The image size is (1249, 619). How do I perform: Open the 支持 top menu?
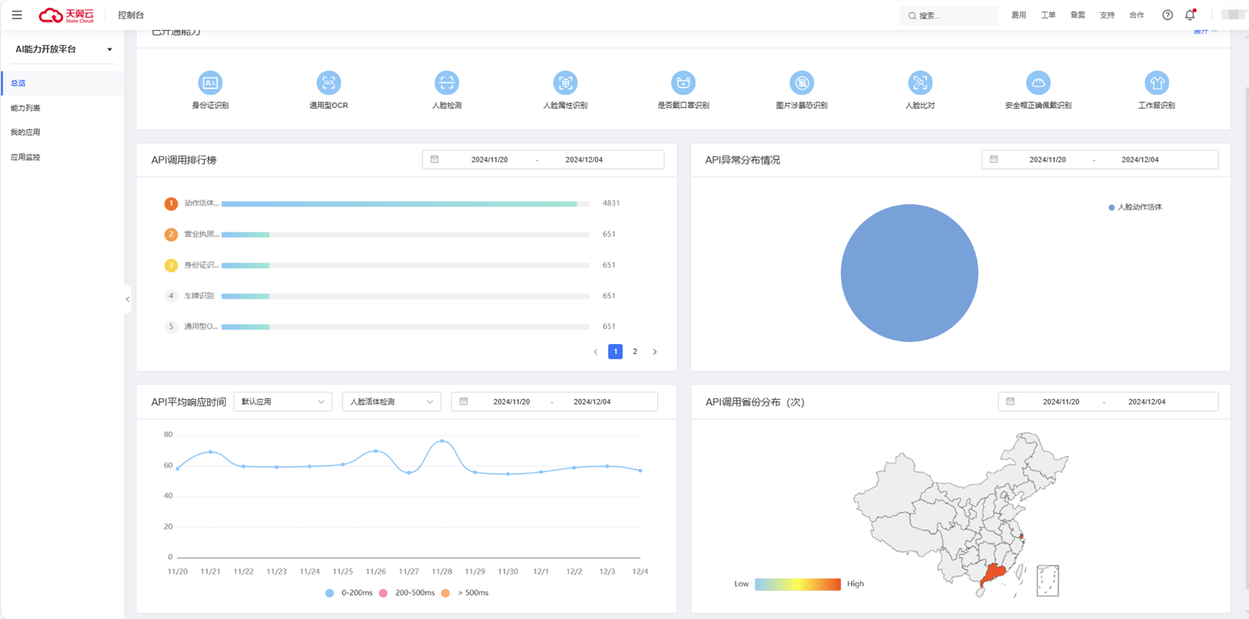pyautogui.click(x=1107, y=15)
